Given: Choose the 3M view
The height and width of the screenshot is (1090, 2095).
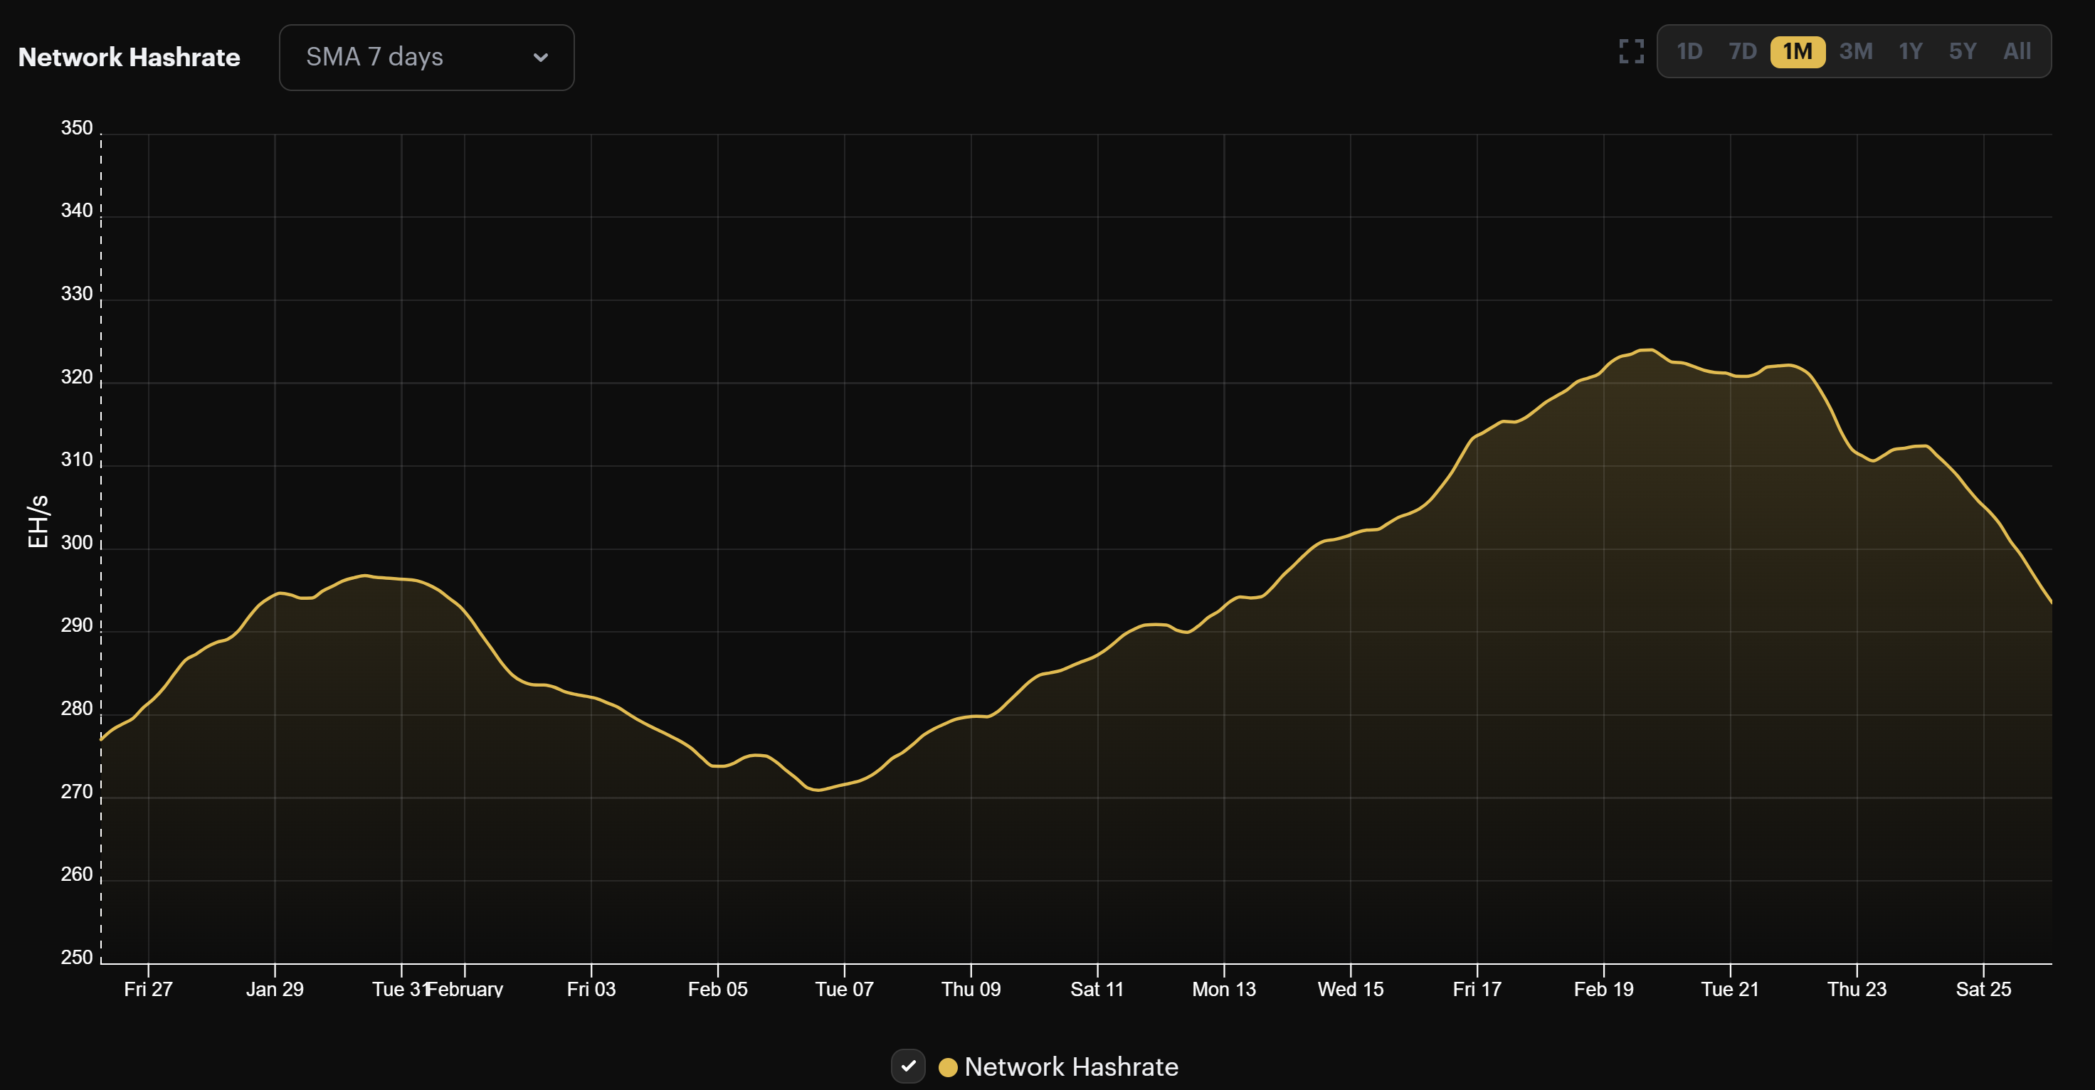Looking at the screenshot, I should click(x=1855, y=51).
